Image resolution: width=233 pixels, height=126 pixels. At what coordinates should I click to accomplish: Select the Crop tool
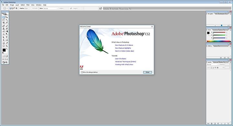[x=4, y=23]
